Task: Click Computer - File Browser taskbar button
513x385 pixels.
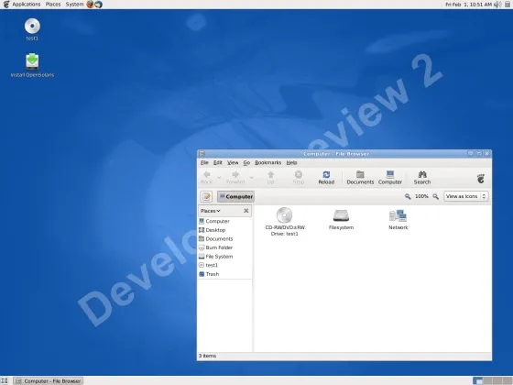Action: [49, 381]
